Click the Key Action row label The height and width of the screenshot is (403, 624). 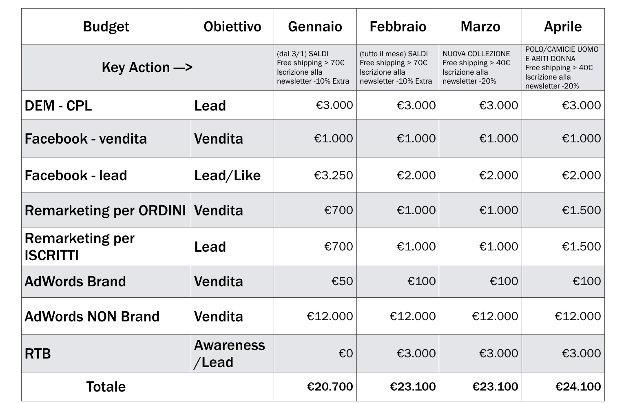tap(147, 67)
